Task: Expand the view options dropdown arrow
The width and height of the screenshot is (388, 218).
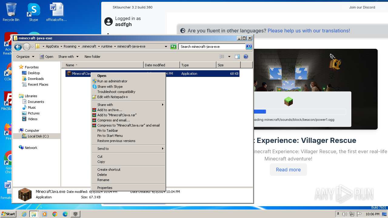Action: coord(229,57)
